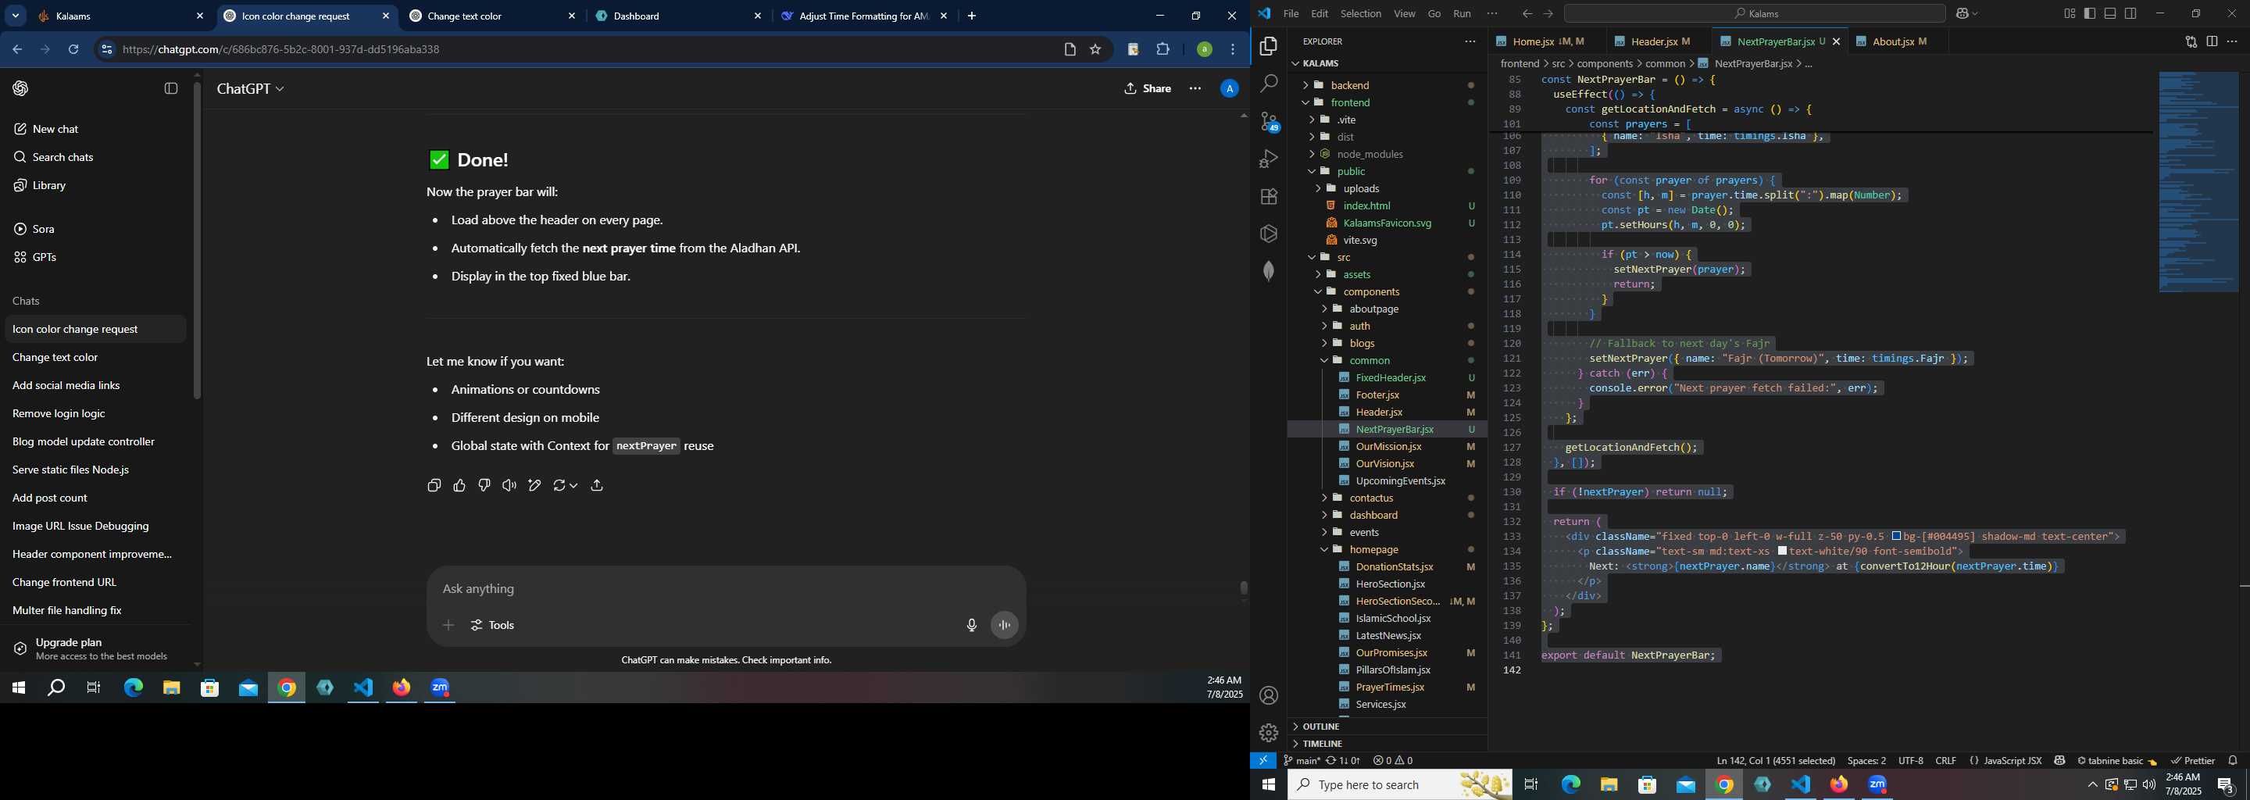
Task: Click Share button in ChatGPT
Action: click(x=1148, y=88)
